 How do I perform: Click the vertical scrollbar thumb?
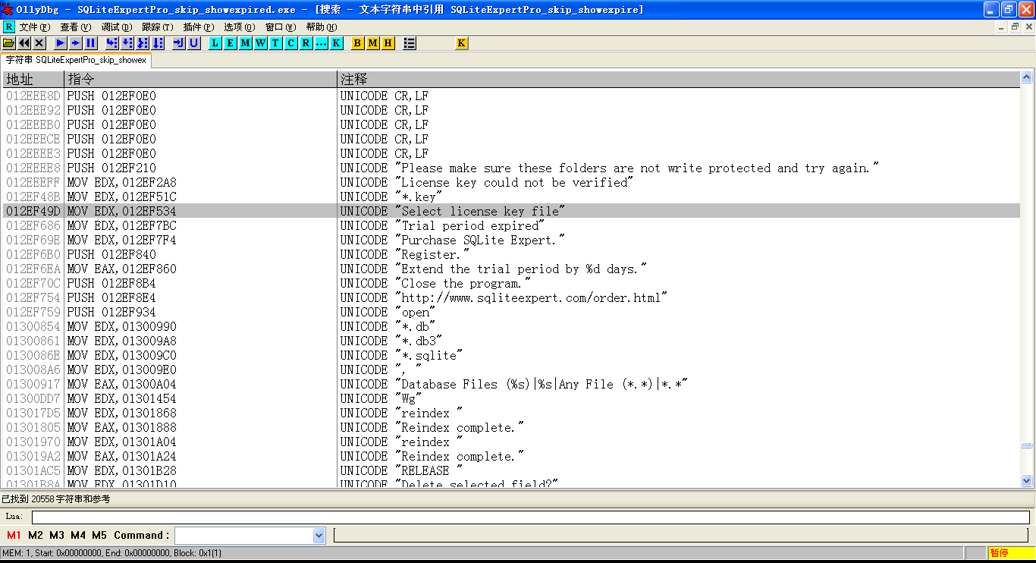tap(1027, 446)
